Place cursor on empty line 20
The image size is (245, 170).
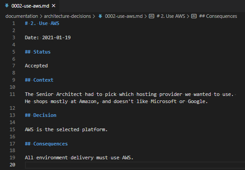(x=135, y=165)
